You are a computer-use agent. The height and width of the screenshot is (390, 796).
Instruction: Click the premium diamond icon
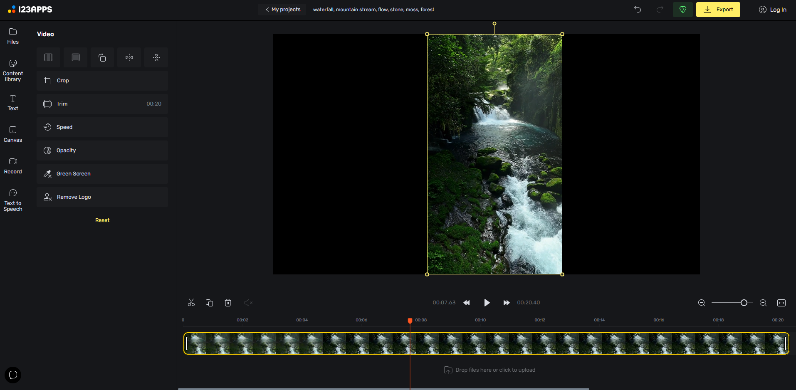click(682, 10)
